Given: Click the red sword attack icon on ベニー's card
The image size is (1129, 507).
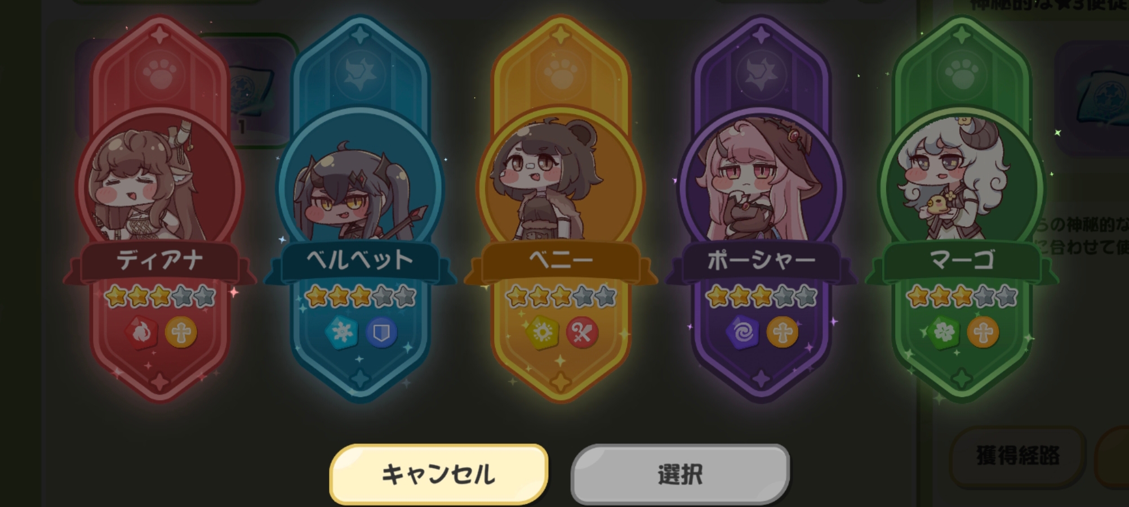Looking at the screenshot, I should (x=582, y=333).
